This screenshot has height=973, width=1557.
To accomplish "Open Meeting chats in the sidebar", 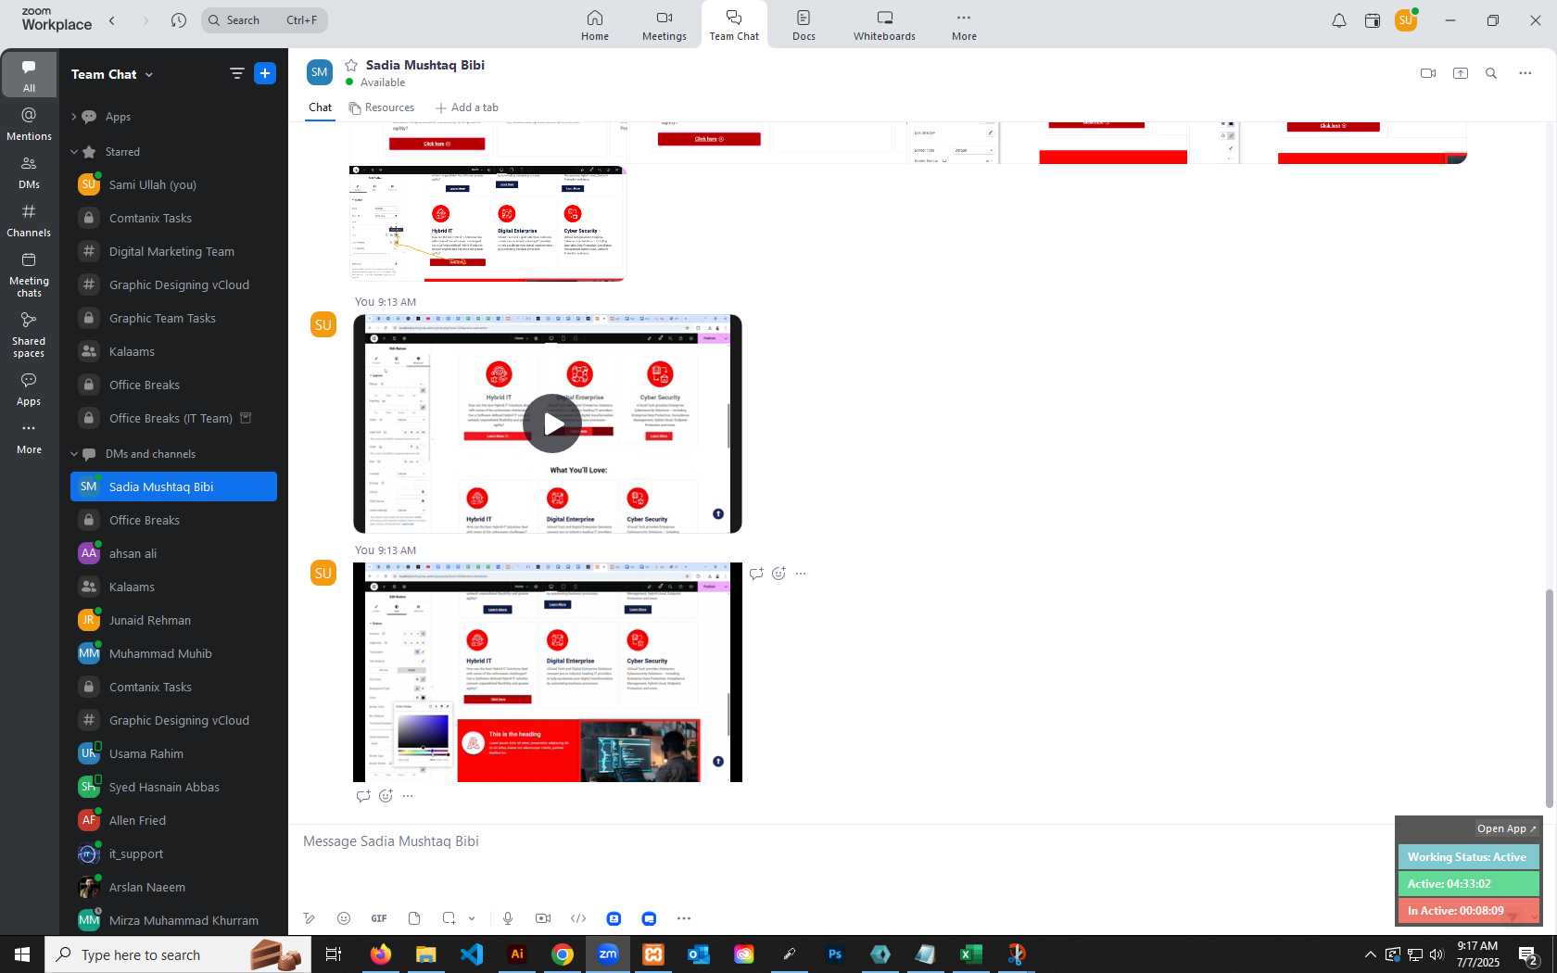I will pyautogui.click(x=29, y=275).
